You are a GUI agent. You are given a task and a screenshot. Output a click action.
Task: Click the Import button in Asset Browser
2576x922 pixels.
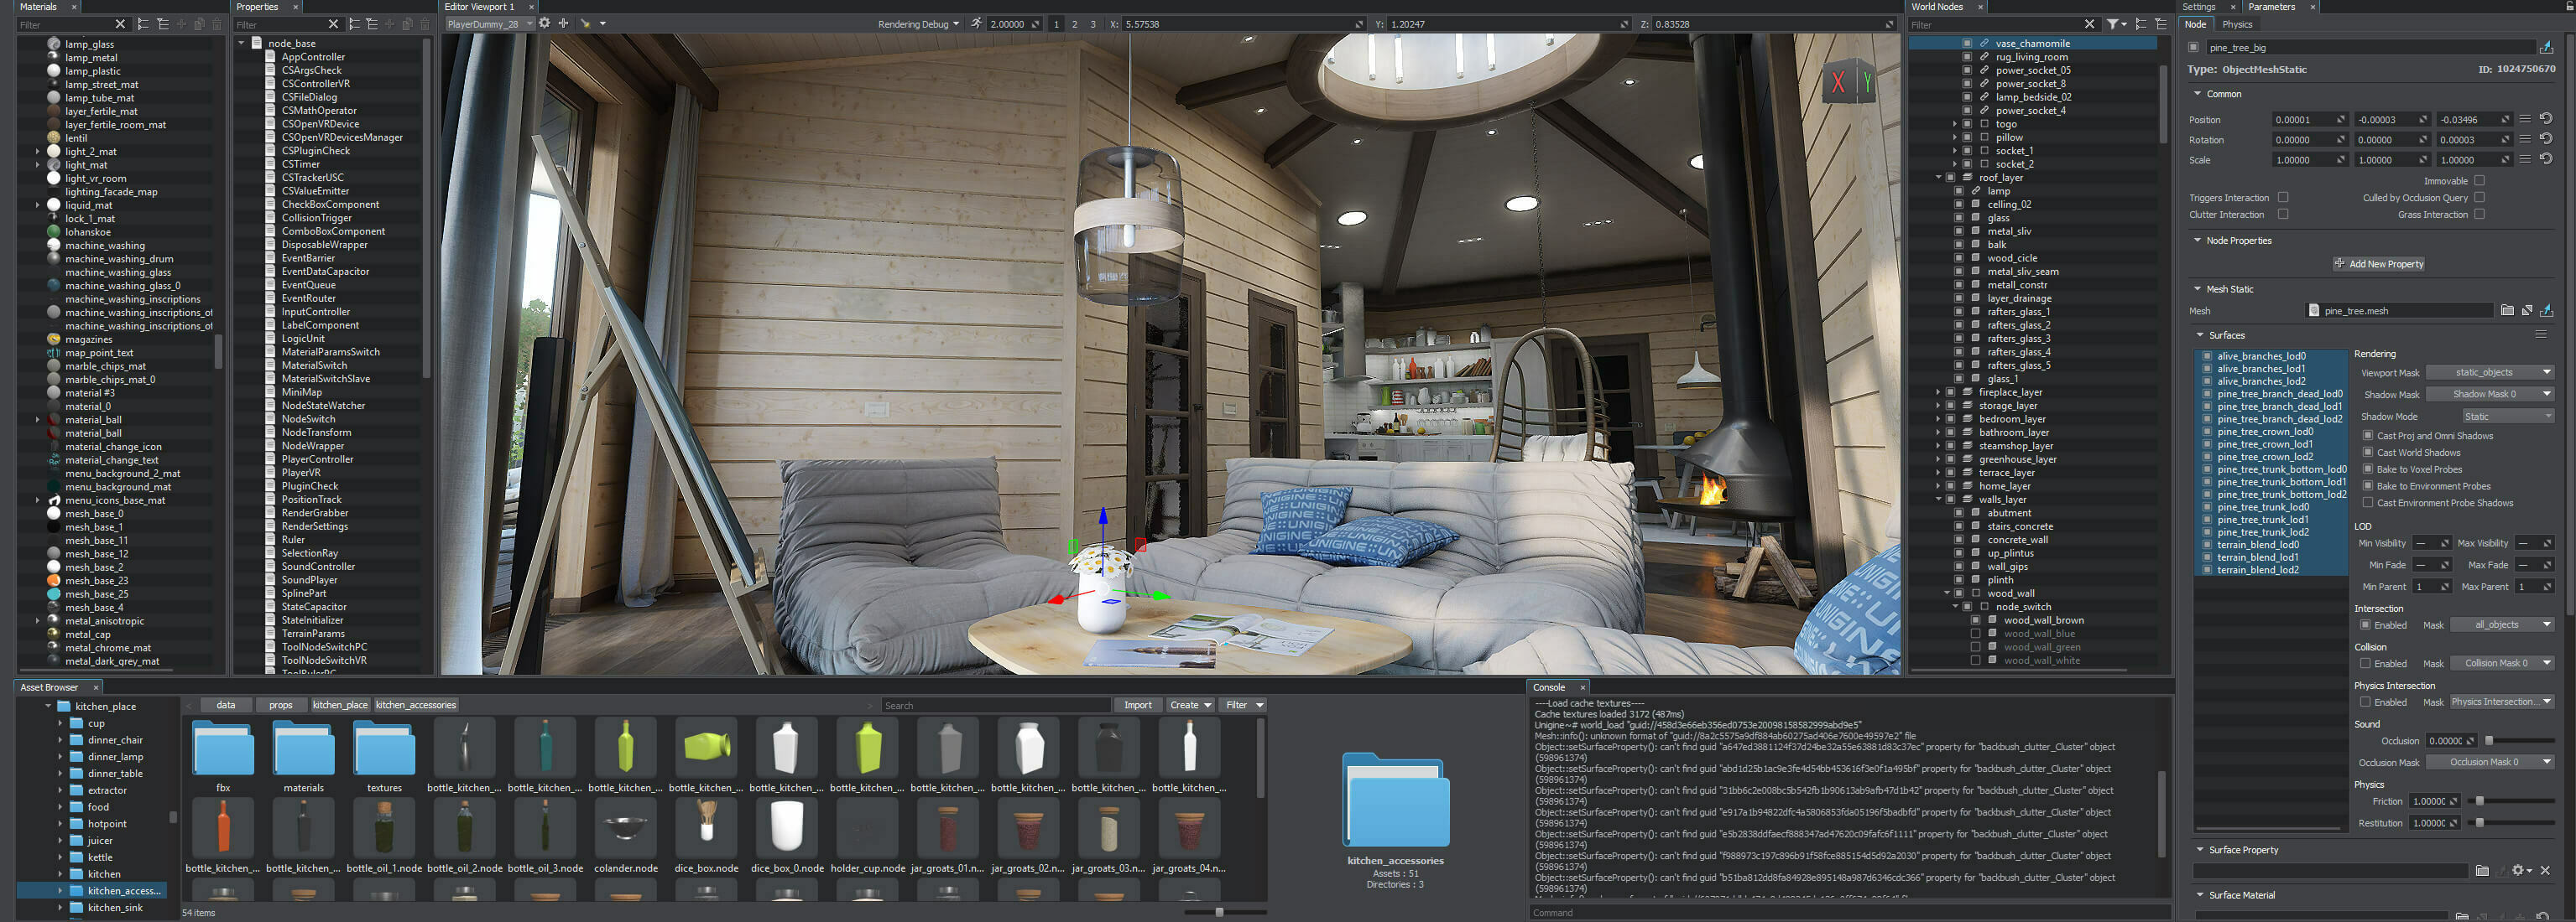(x=1137, y=705)
